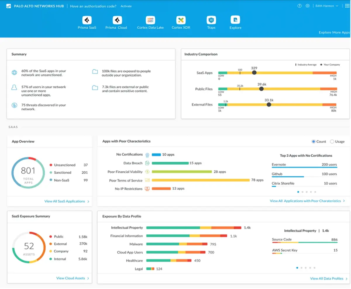Open the Traps app icon
351x289 pixels.
[211, 20]
